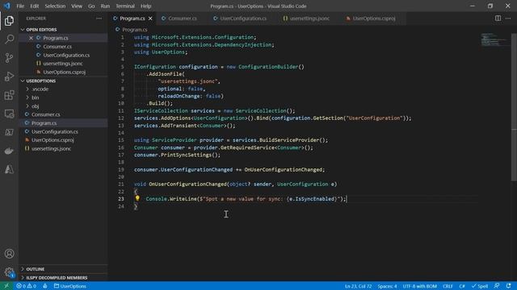517x290 pixels.
Task: Open the File menu
Action: tap(20, 6)
